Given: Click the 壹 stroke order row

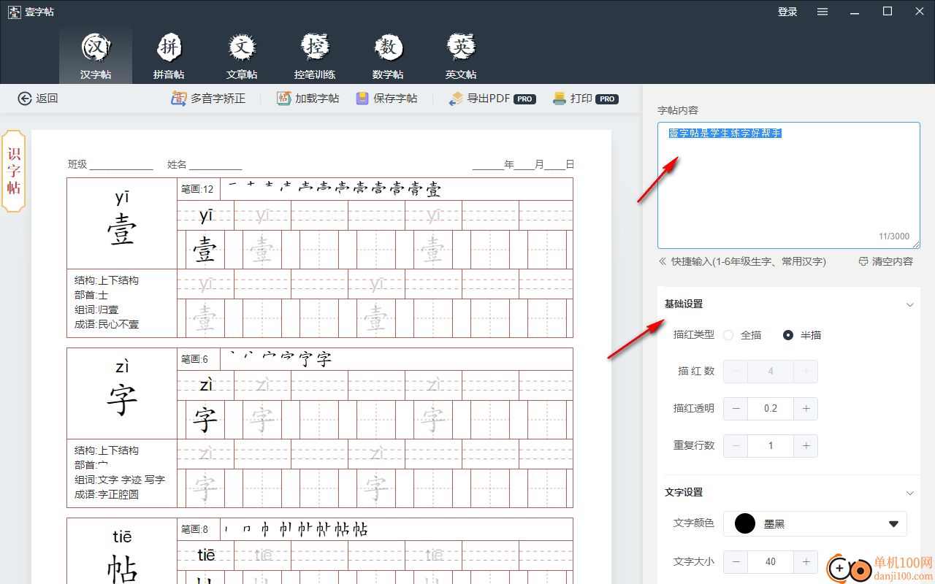Looking at the screenshot, I should (397, 189).
